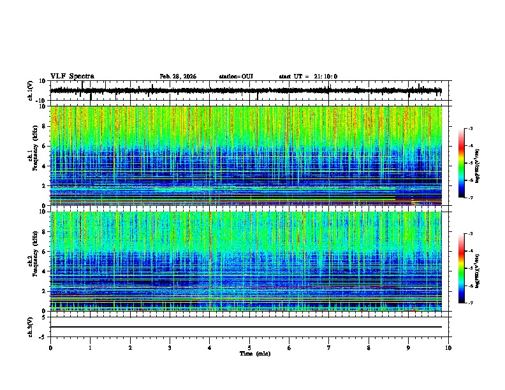Click the "Time (min)" axis label
The height and width of the screenshot is (390, 505).
(x=255, y=354)
